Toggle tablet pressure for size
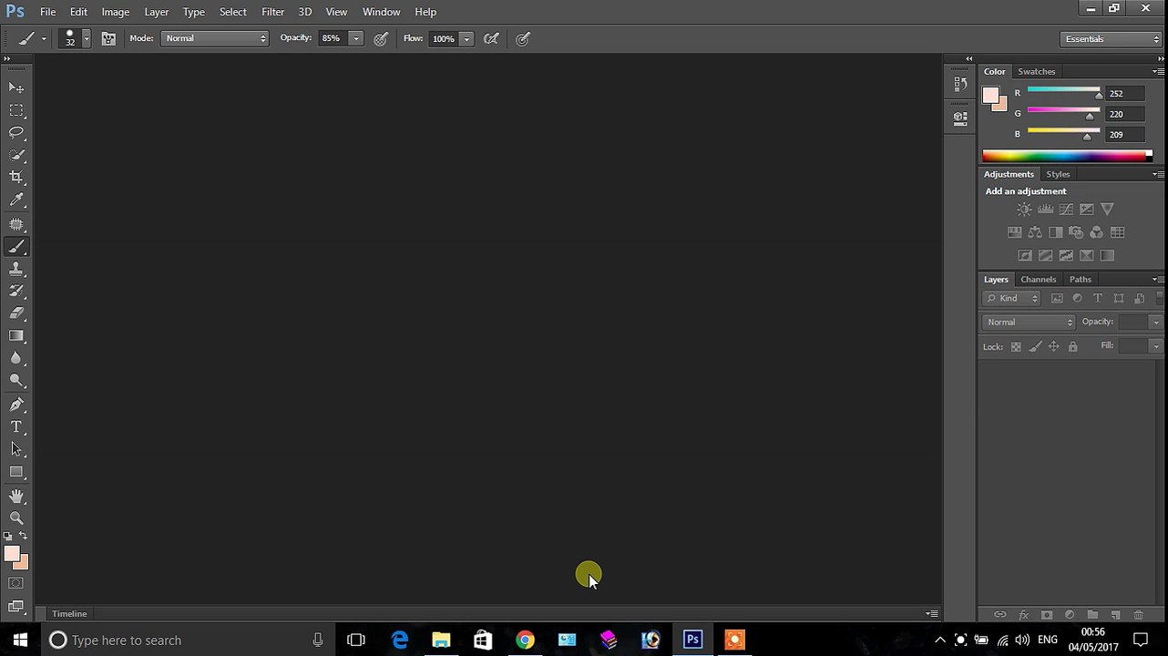The height and width of the screenshot is (656, 1168). pyautogui.click(x=523, y=38)
